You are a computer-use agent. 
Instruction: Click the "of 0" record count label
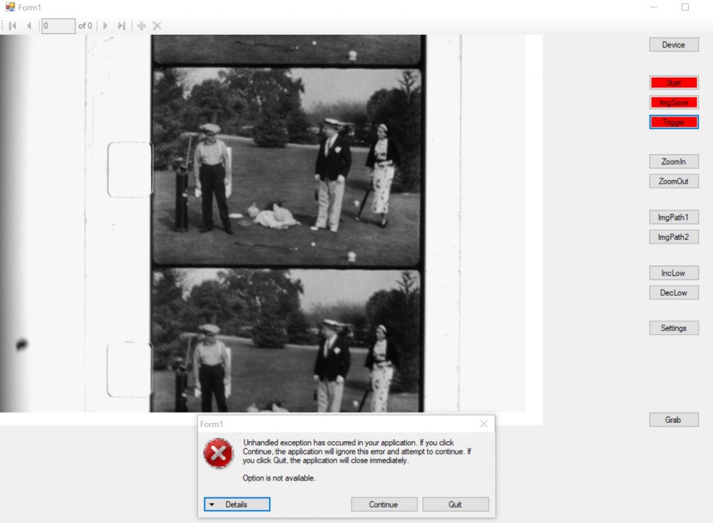[85, 26]
